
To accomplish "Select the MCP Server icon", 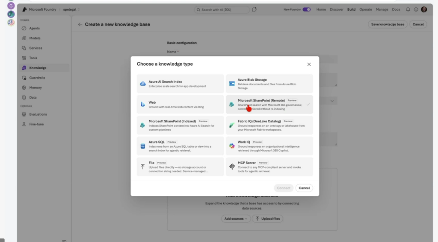I will [x=232, y=166].
